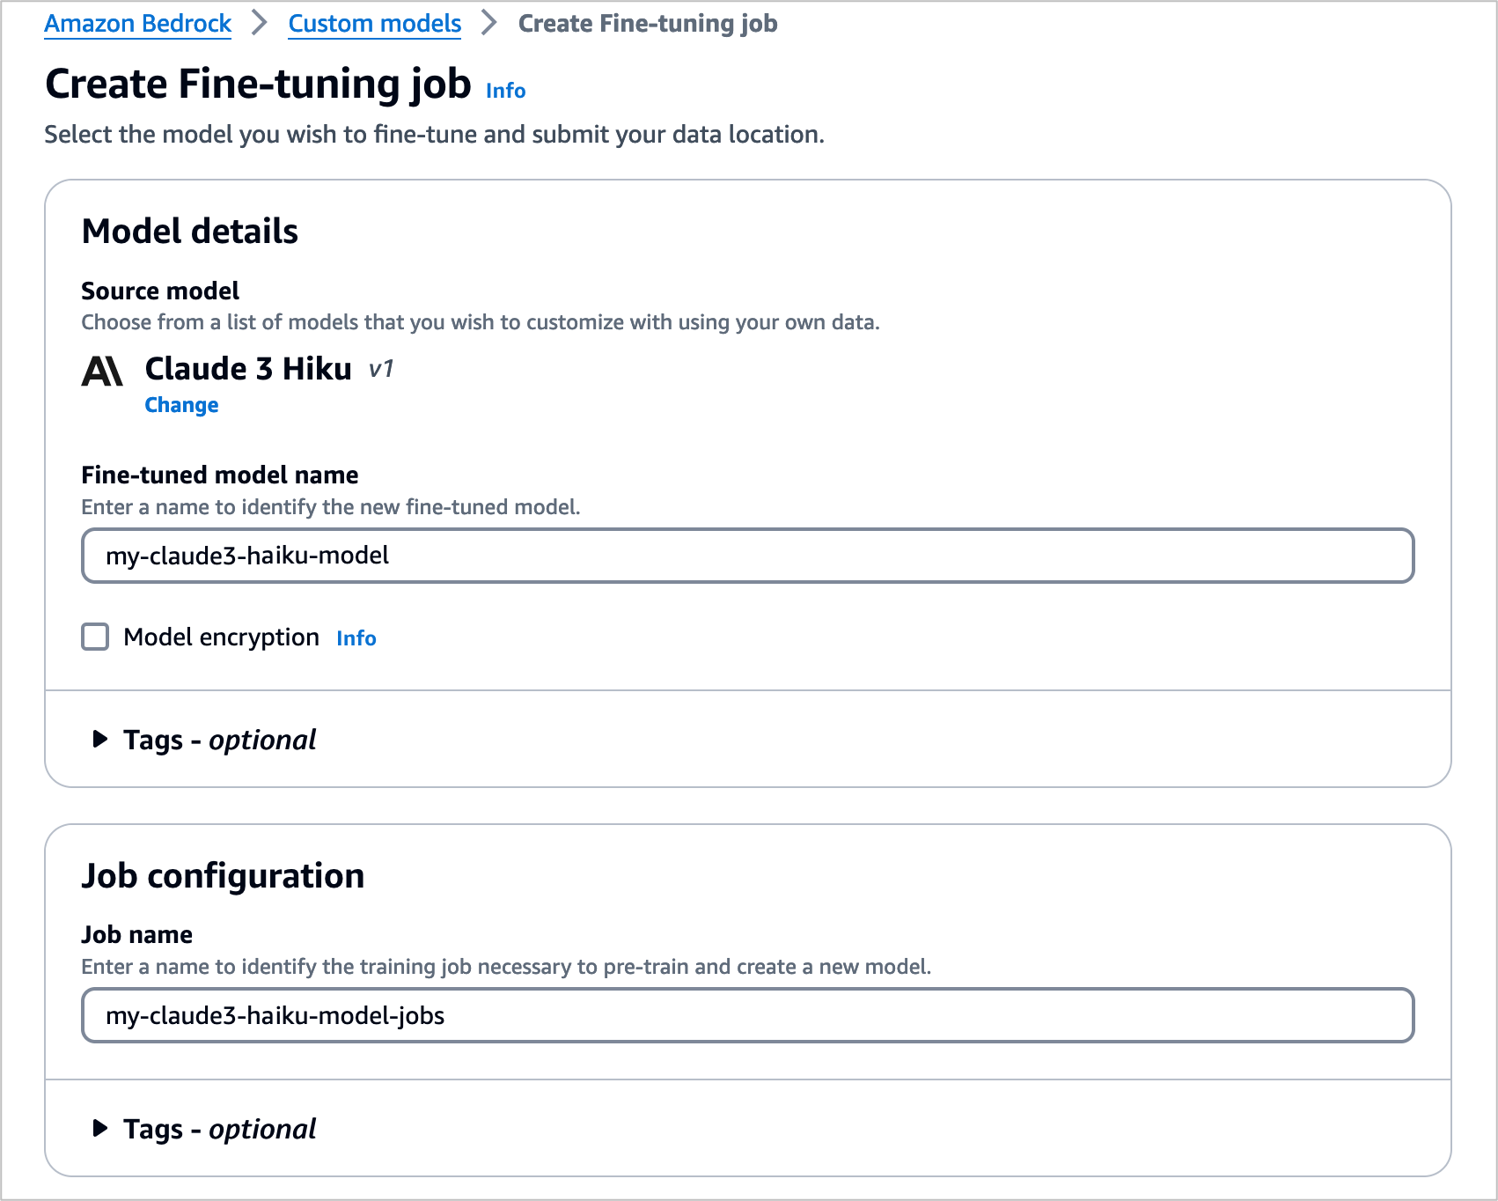Open the Amazon Bedrock breadcrumb link

tap(138, 24)
